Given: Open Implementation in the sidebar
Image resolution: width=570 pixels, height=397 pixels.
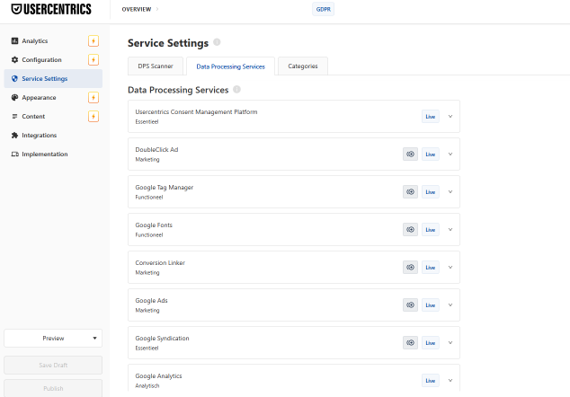Looking at the screenshot, I should pyautogui.click(x=44, y=154).
